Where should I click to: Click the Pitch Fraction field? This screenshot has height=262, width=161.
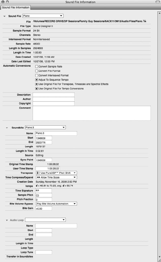(44, 199)
